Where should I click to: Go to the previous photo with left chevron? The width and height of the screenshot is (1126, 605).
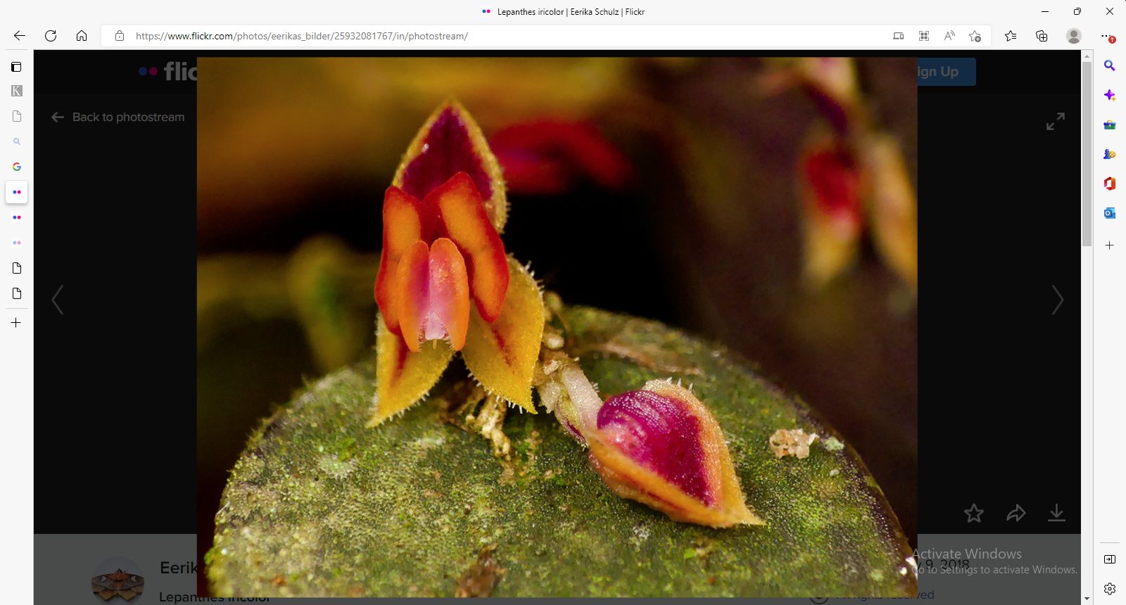pyautogui.click(x=58, y=300)
